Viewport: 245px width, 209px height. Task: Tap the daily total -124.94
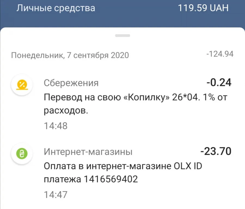tap(220, 54)
